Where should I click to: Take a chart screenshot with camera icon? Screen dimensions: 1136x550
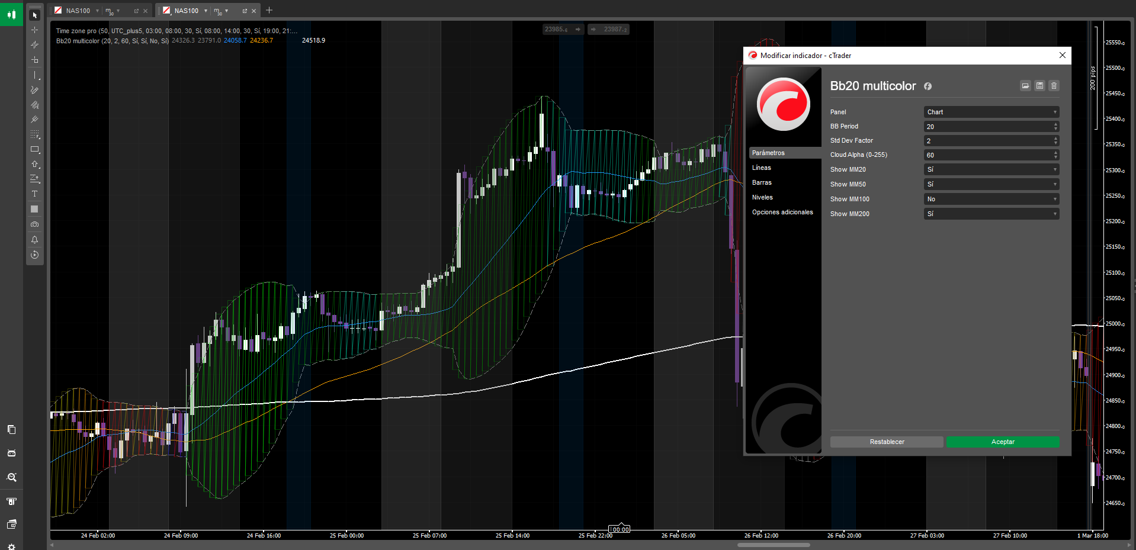tap(34, 224)
